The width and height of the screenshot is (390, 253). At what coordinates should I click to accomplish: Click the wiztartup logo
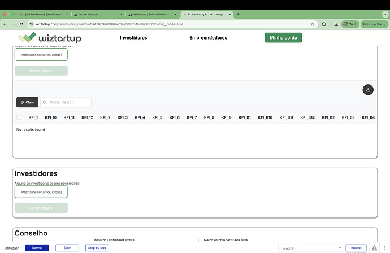point(49,38)
